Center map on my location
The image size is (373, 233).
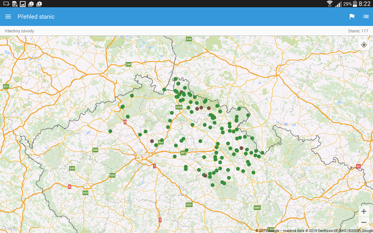click(364, 45)
